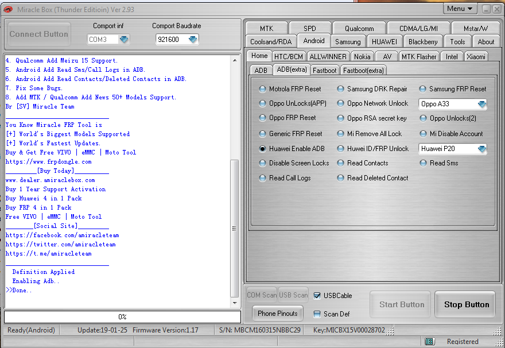Switch to the SPD tab

tap(310, 28)
